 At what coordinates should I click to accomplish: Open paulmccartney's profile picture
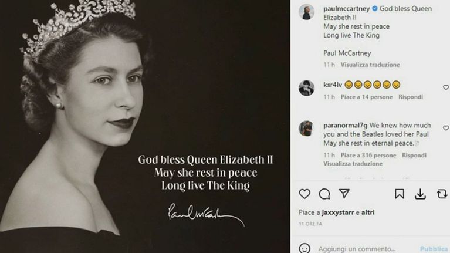(x=306, y=12)
